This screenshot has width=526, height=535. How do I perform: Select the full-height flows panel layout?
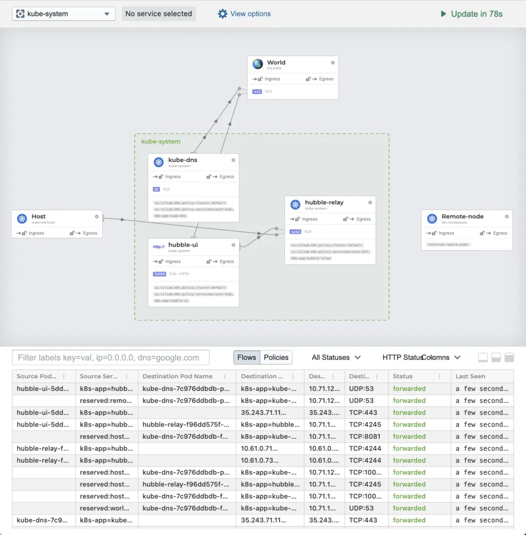tap(509, 357)
